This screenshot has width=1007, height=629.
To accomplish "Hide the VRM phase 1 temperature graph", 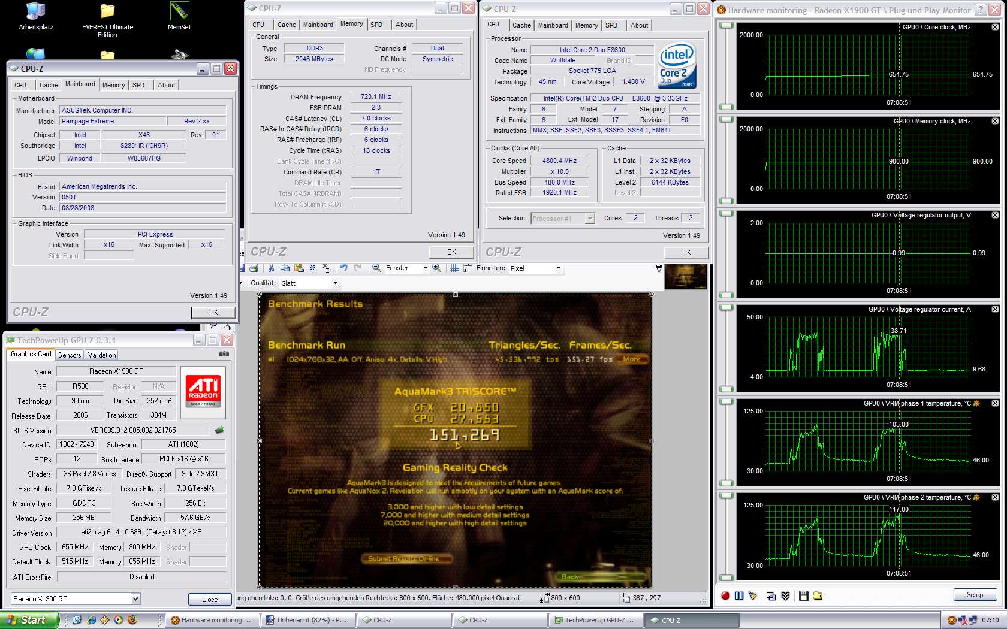I will click(995, 403).
